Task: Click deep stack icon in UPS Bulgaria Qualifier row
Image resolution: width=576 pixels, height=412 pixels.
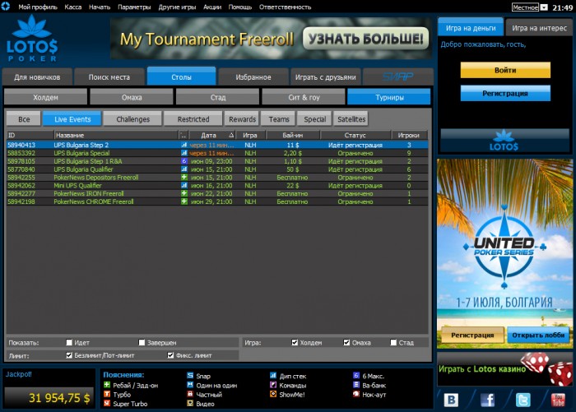Action: click(x=184, y=169)
